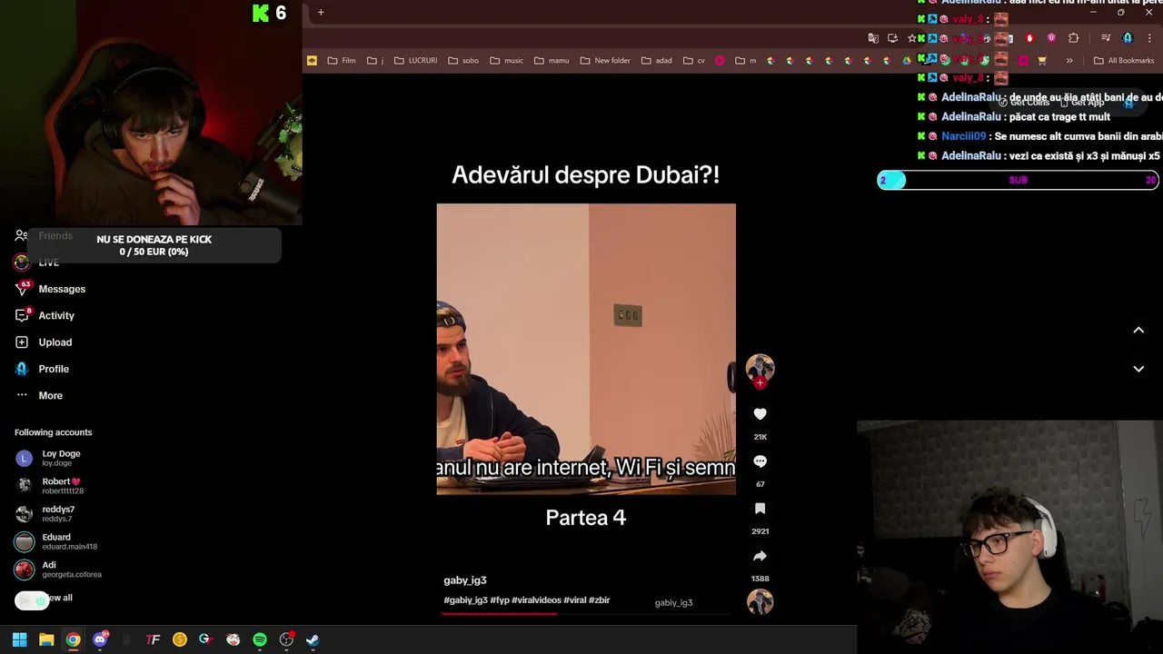Click the translate page icon in address bar
The height and width of the screenshot is (654, 1163).
click(873, 38)
